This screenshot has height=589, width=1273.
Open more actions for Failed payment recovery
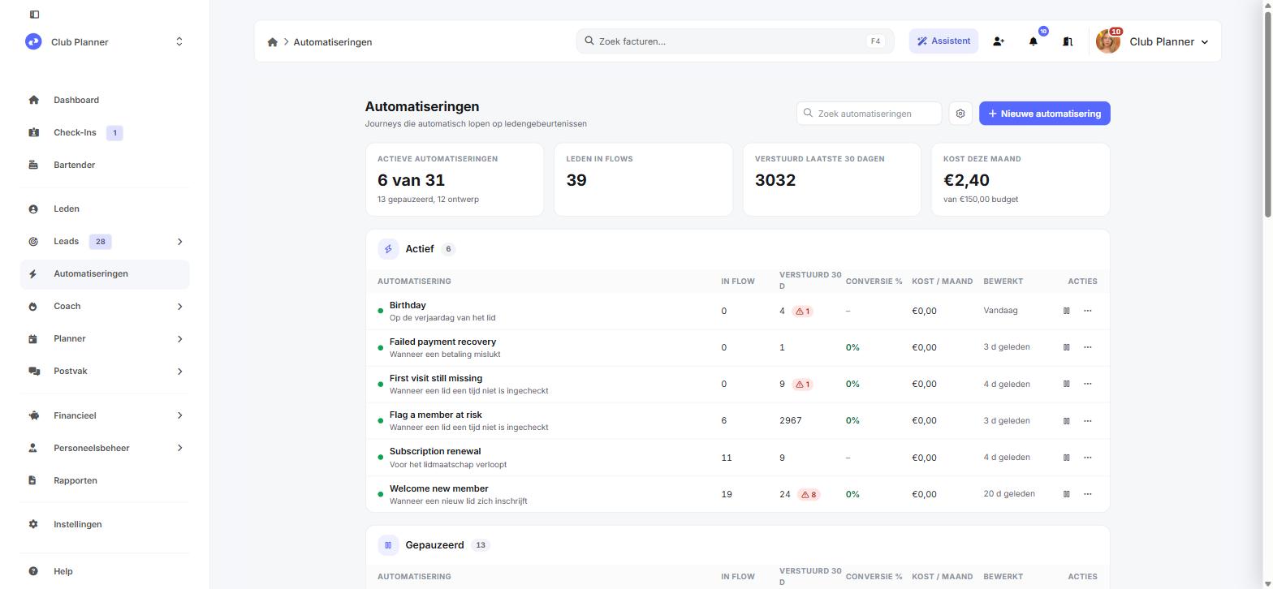(1088, 347)
